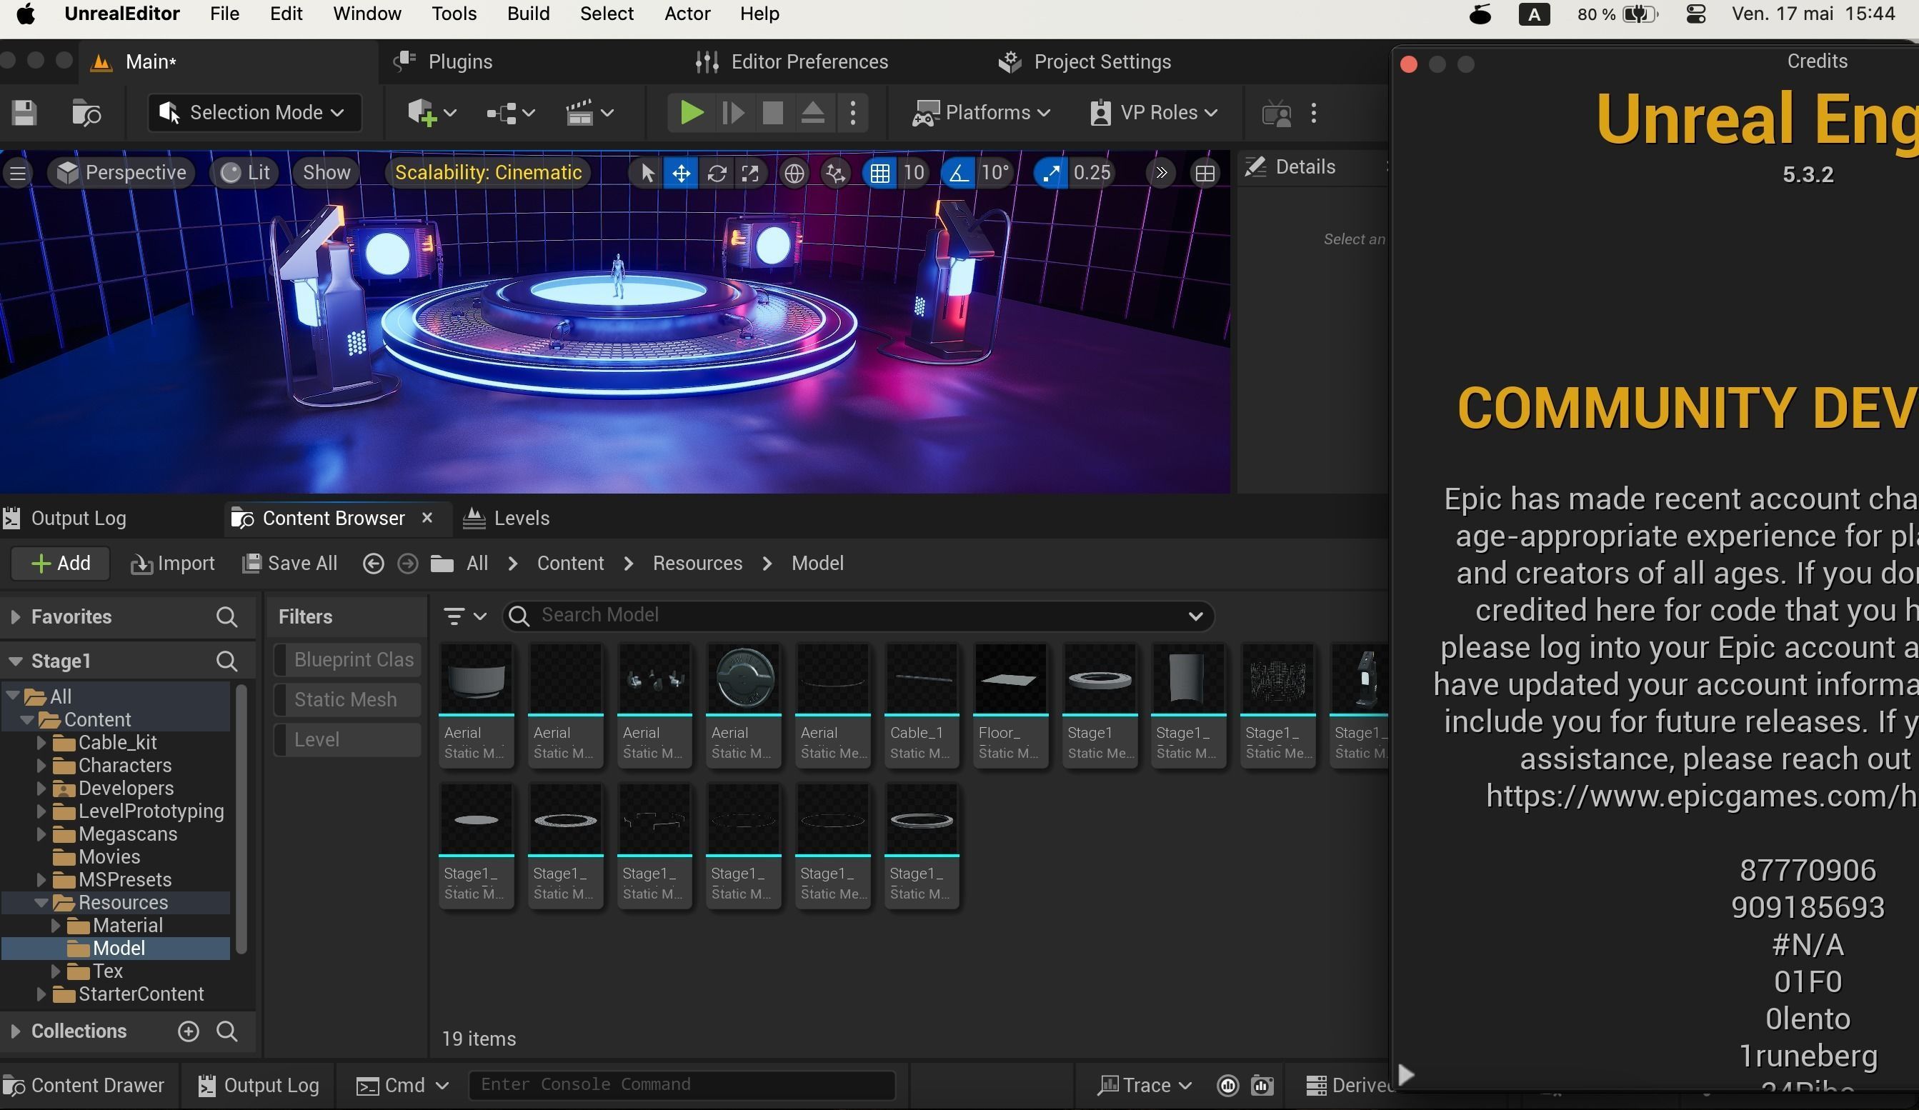Open viewport layout maximize grid icon

click(1205, 173)
